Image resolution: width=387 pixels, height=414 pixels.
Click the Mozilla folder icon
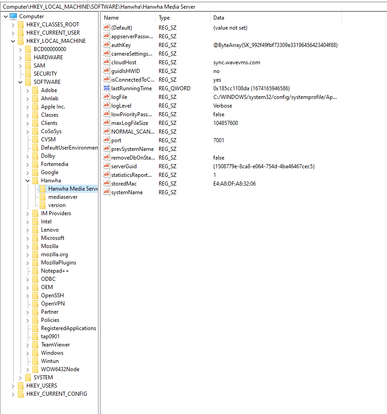35,246
